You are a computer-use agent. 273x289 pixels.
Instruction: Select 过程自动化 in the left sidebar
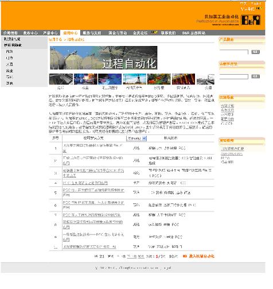click(x=13, y=46)
